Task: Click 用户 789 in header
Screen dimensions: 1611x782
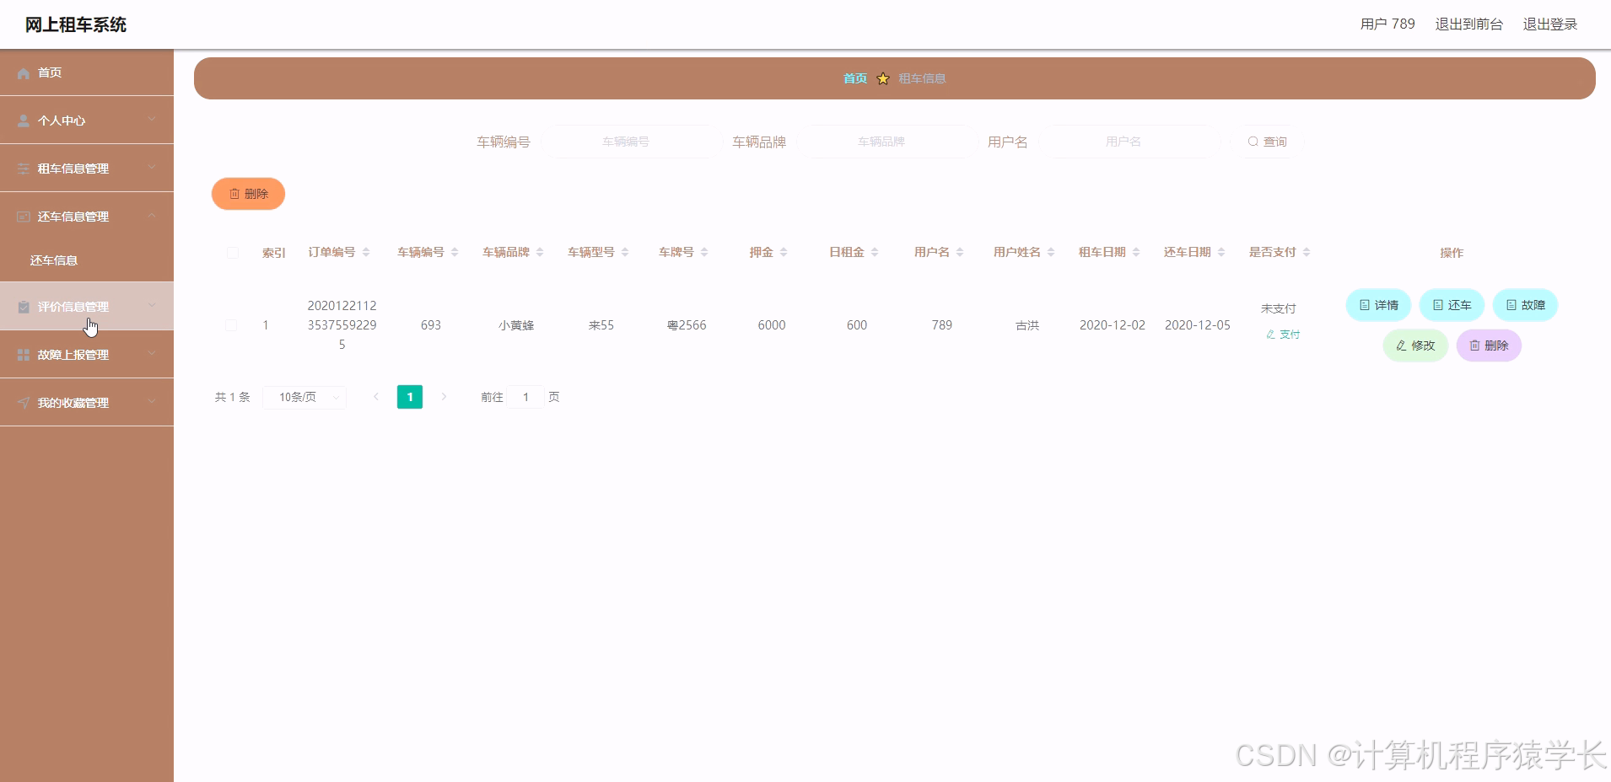Action: click(x=1387, y=24)
